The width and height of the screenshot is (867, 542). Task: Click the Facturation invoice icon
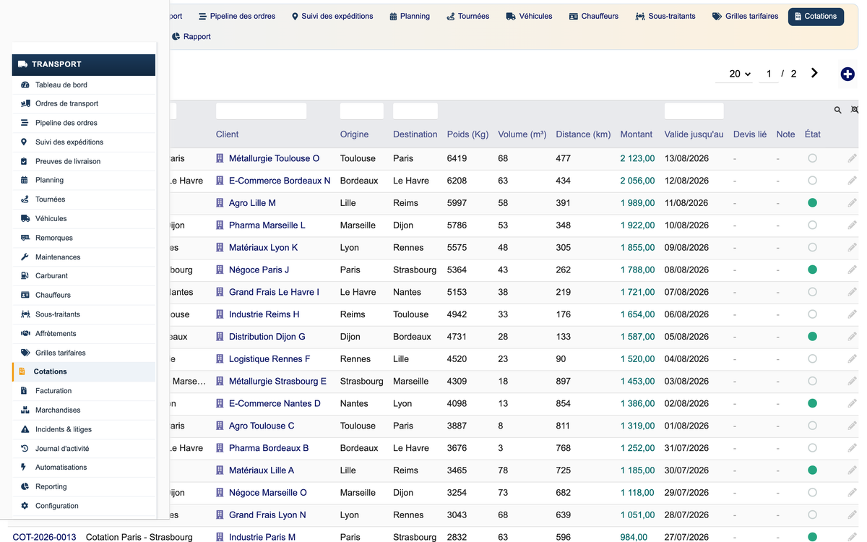pos(25,390)
